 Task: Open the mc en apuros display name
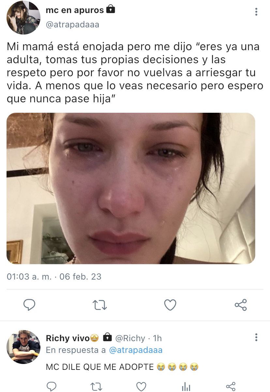click(75, 10)
